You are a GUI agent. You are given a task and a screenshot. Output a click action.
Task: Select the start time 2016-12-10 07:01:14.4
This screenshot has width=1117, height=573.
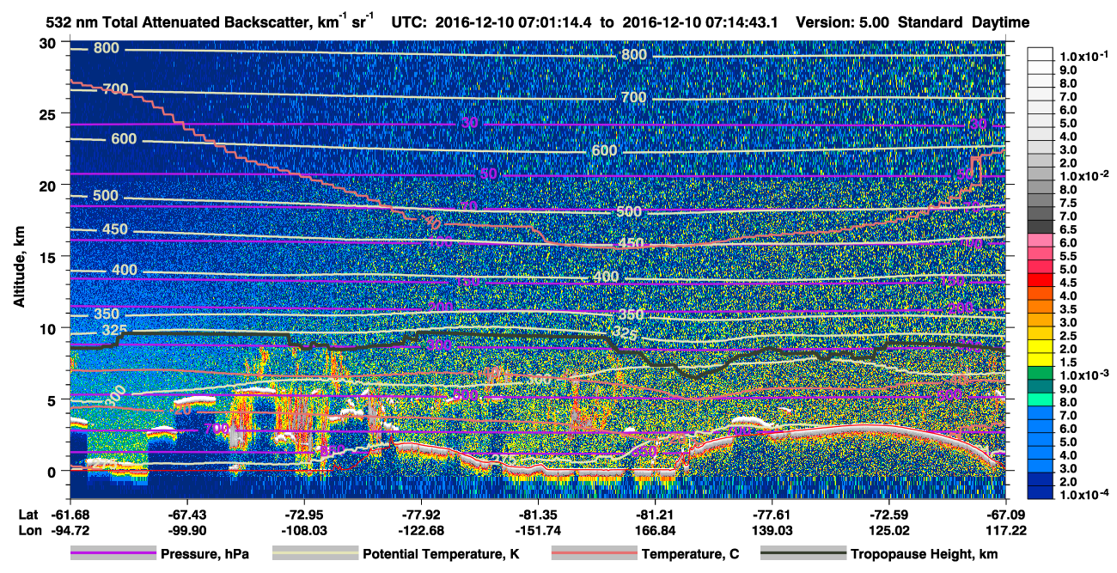click(510, 23)
